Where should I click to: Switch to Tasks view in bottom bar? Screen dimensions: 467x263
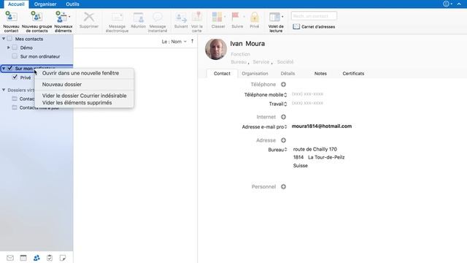coord(50,258)
